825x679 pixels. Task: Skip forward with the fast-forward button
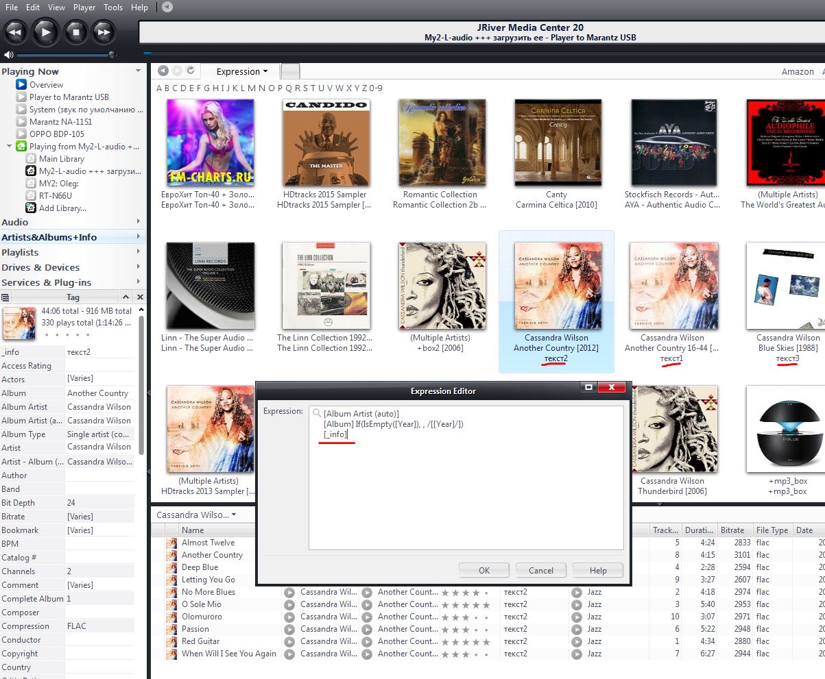[104, 32]
